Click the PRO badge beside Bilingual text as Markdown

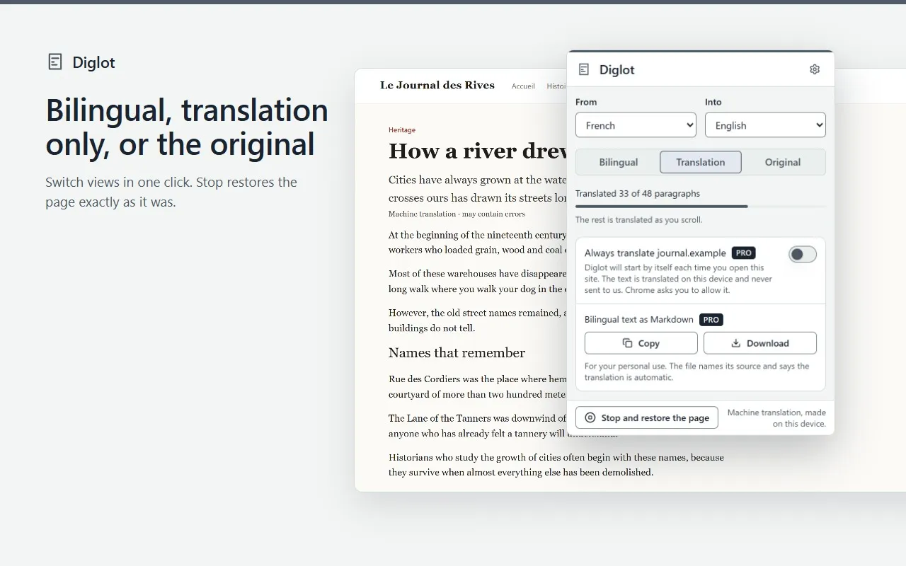point(711,320)
